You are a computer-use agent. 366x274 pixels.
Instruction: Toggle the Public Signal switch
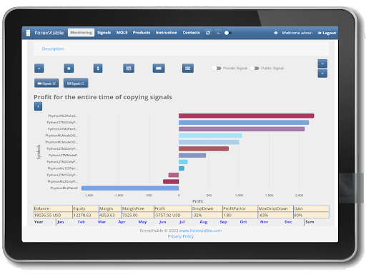(x=254, y=68)
